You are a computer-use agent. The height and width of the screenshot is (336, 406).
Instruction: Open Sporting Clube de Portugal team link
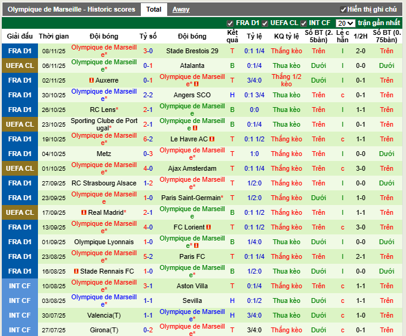click(x=104, y=124)
